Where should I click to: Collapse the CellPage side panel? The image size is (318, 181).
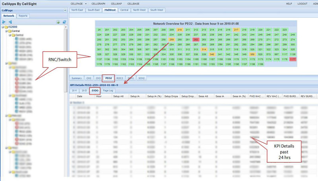tap(65, 10)
